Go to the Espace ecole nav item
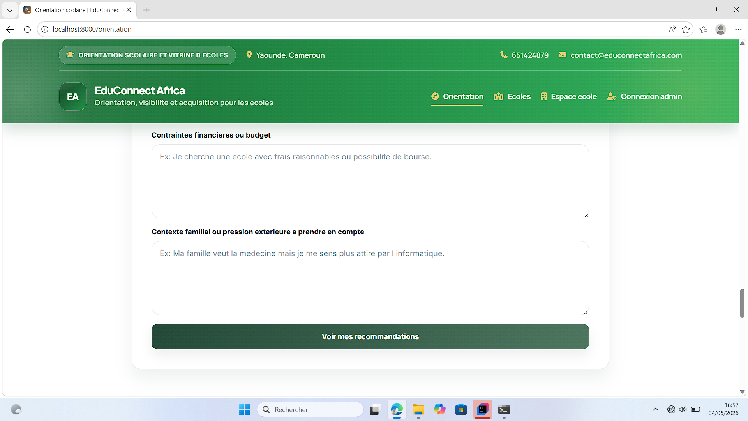748x421 pixels. coord(569,96)
